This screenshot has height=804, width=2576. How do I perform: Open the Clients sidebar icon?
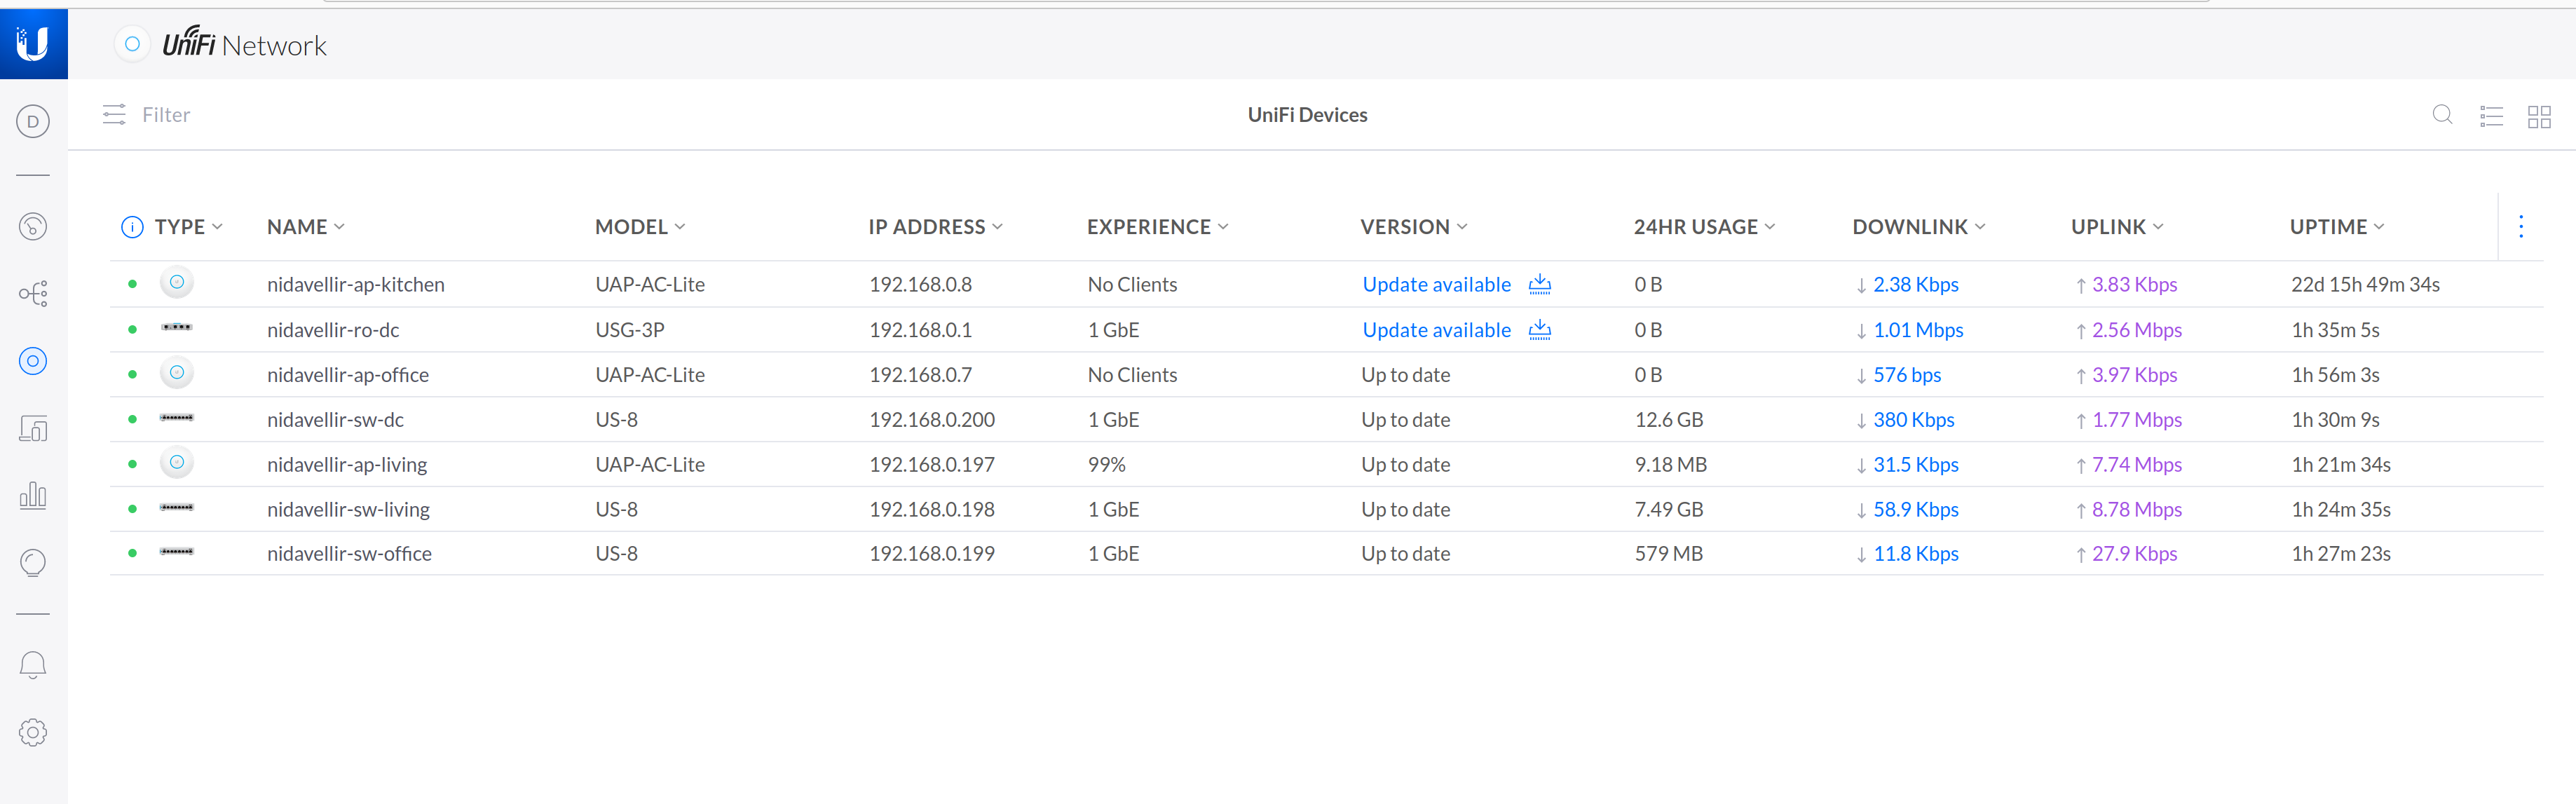[33, 429]
